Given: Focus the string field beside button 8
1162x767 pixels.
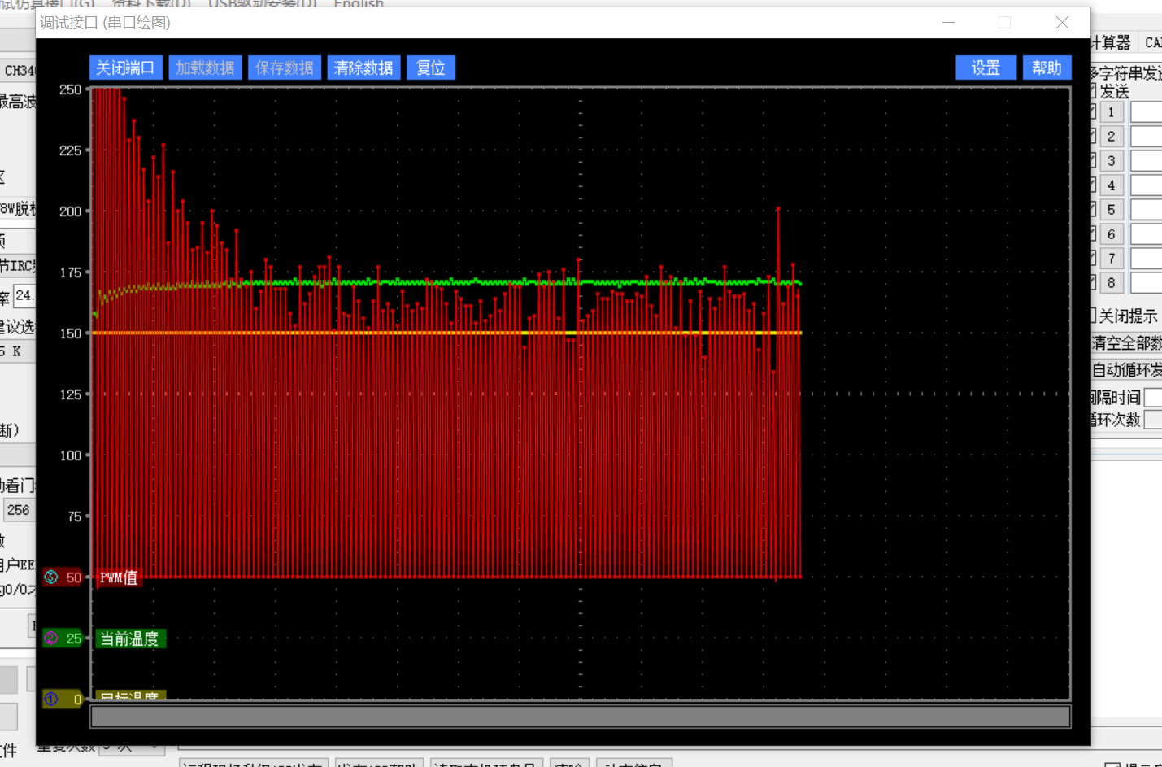Looking at the screenshot, I should tap(1147, 283).
